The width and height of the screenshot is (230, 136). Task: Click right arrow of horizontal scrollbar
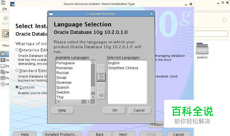(88, 102)
